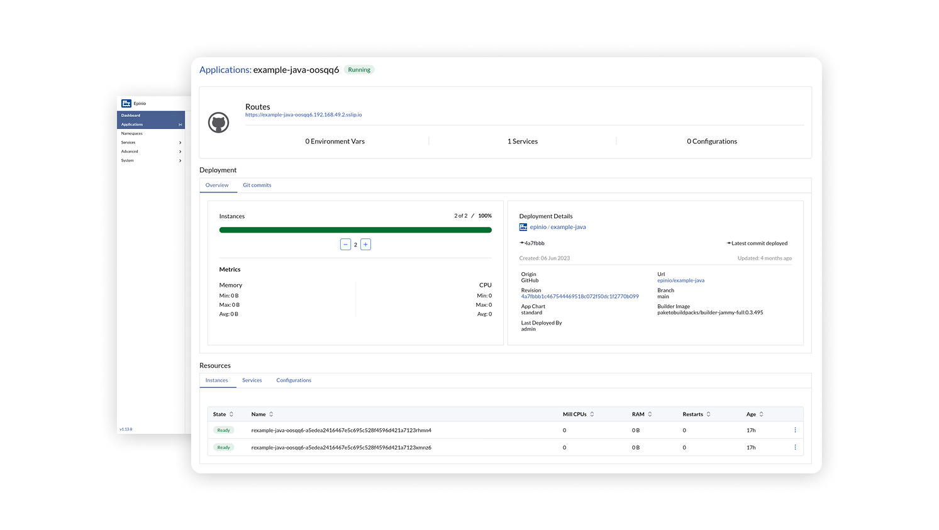Click the green instances progress bar
This screenshot has width=939, height=530.
coord(355,230)
